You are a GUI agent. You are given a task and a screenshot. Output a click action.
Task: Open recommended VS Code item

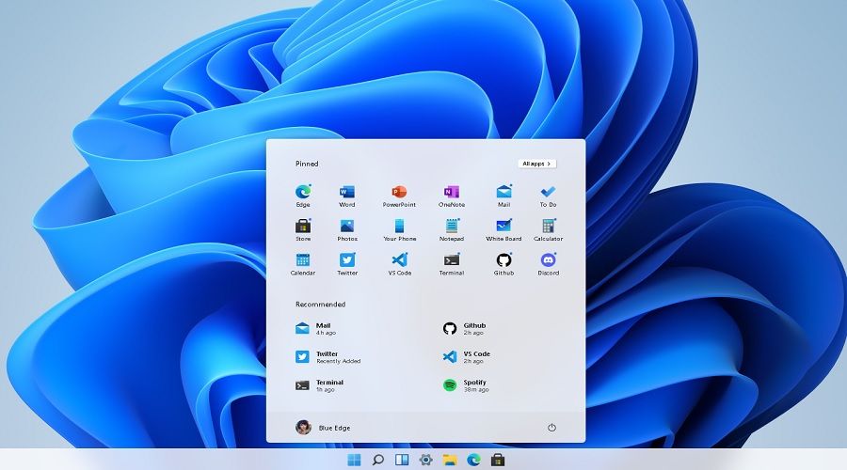click(x=467, y=357)
